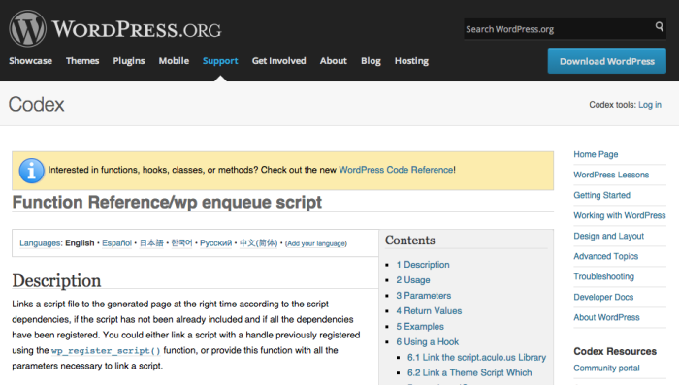The image size is (679, 385).
Task: Click the blue info icon in notice
Action: pos(31,171)
